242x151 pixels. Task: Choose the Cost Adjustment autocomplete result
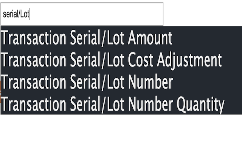[x=121, y=60]
